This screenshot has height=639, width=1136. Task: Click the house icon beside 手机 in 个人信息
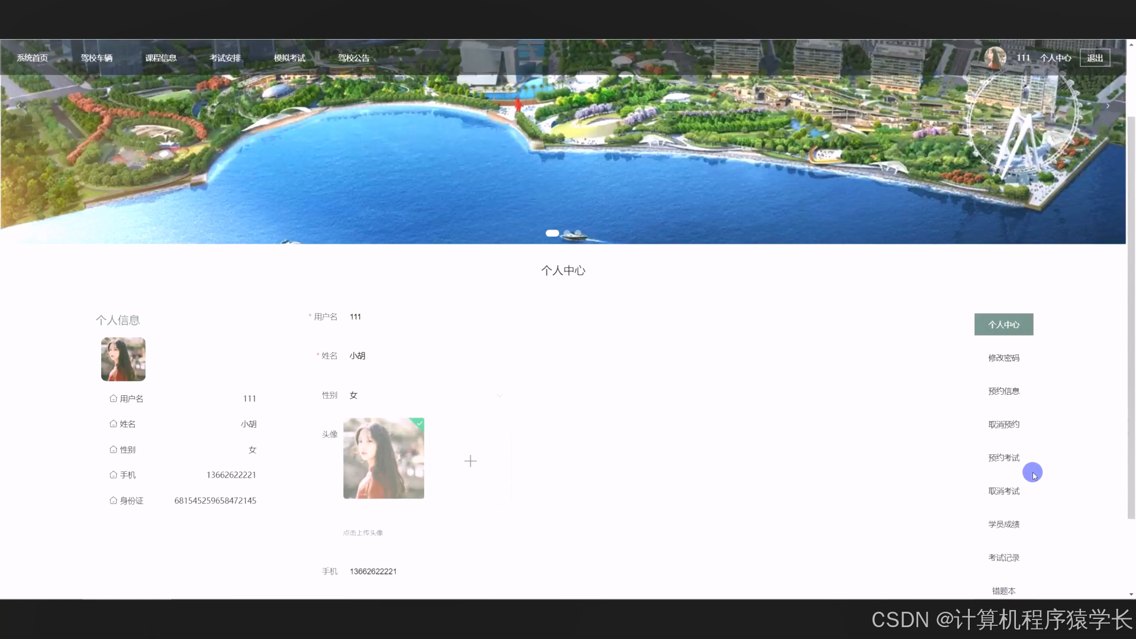click(x=113, y=475)
